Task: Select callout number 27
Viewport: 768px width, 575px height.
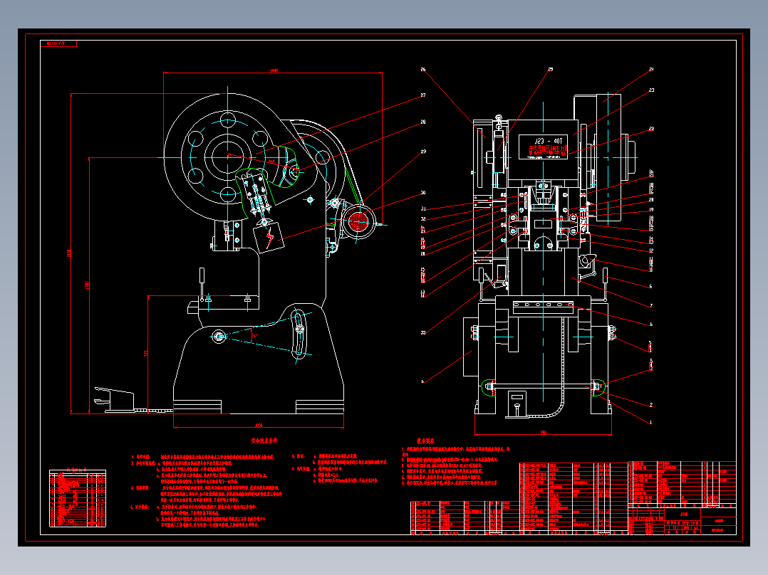Action: tap(423, 95)
